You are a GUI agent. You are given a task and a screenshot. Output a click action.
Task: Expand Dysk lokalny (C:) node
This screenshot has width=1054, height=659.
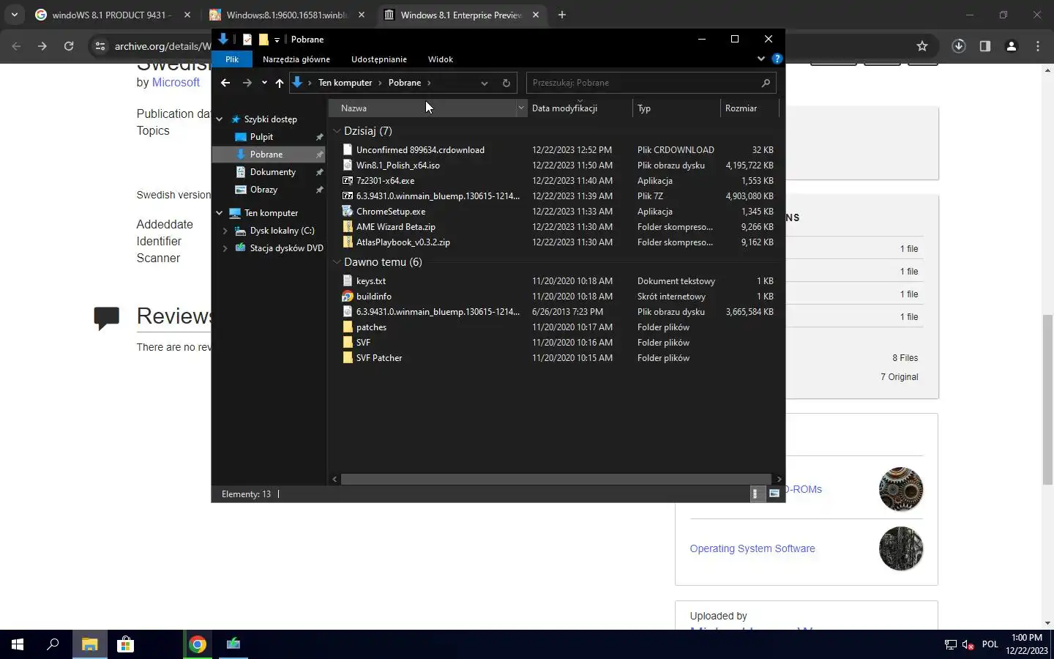(x=225, y=231)
